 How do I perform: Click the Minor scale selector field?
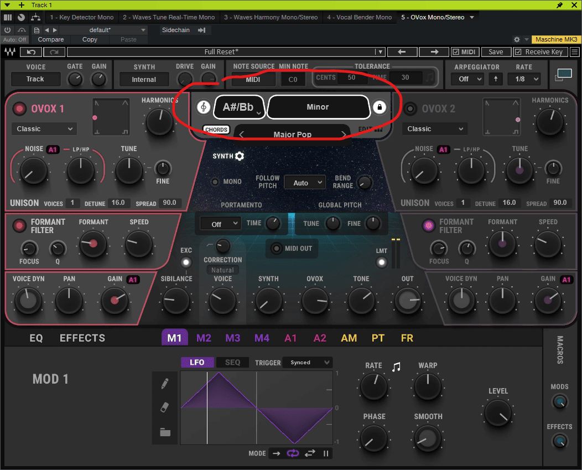click(318, 107)
